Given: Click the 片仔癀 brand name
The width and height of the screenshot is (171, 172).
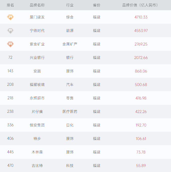Looking at the screenshot, I should point(37,112).
